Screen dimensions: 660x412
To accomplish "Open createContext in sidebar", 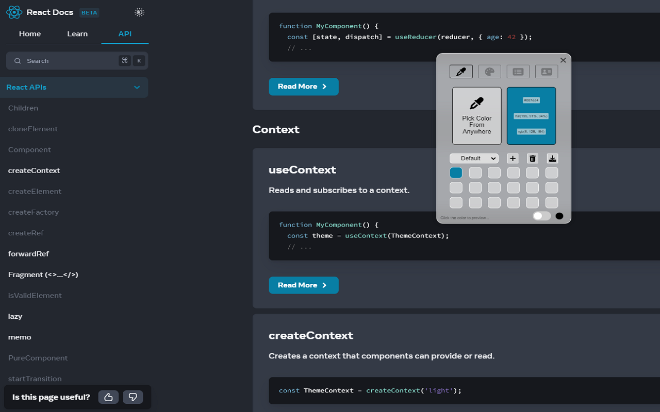I will 34,170.
